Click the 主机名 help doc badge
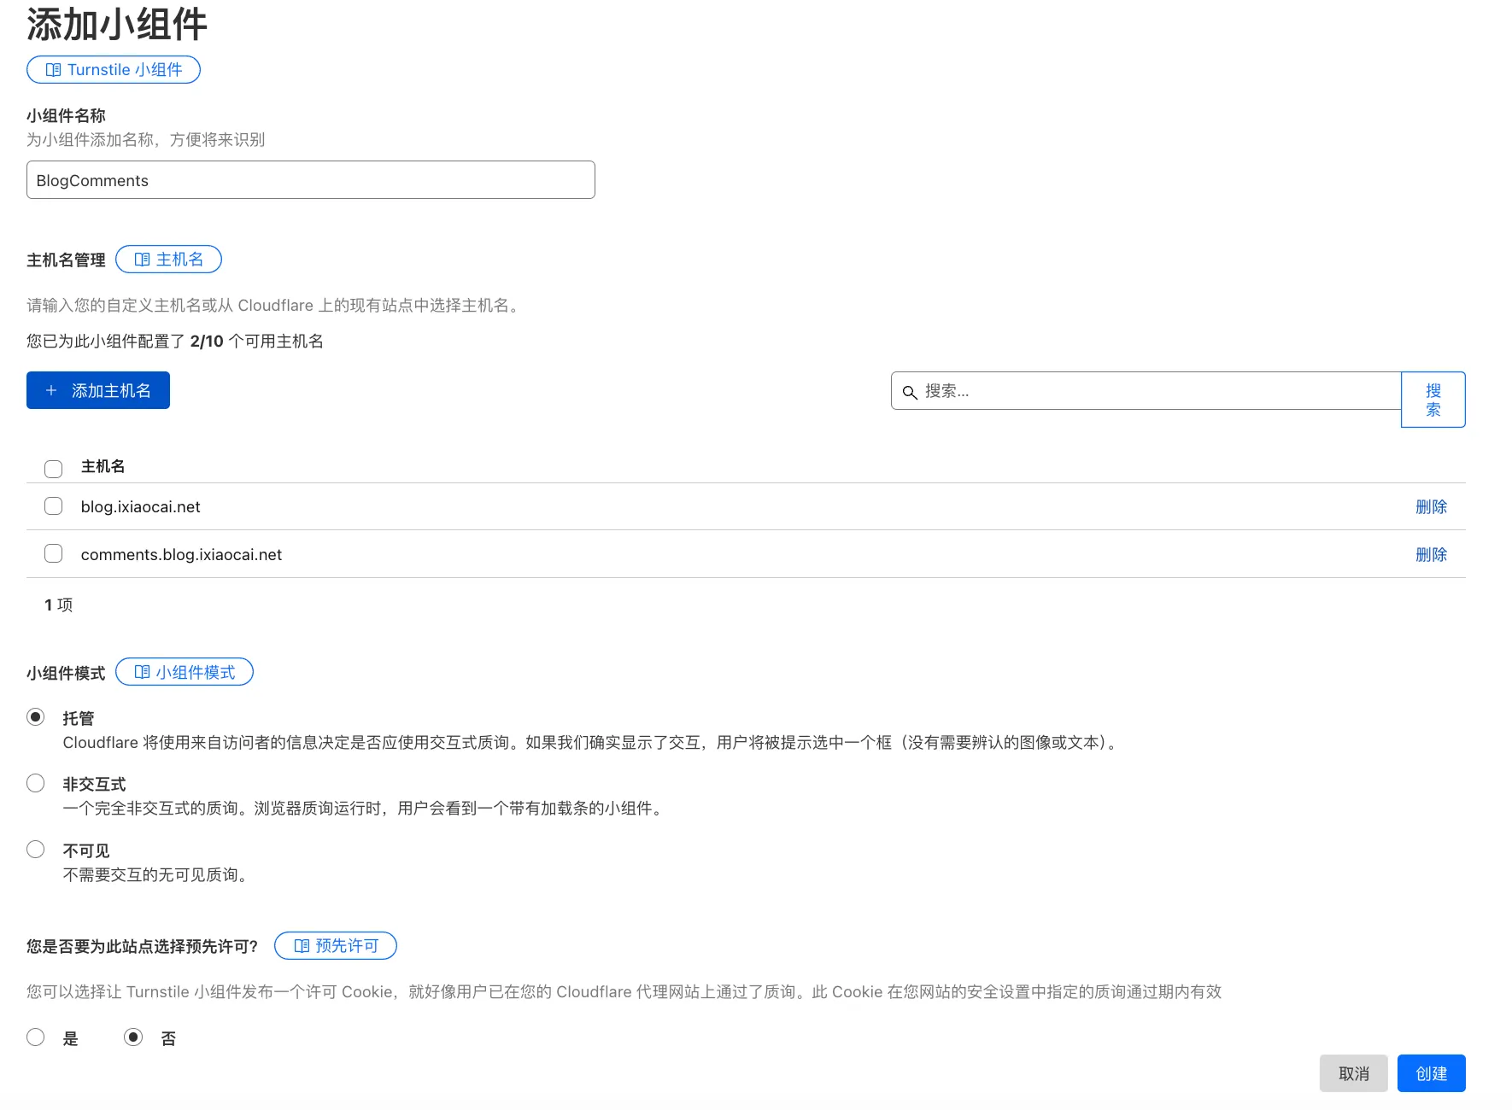The height and width of the screenshot is (1110, 1512). click(168, 260)
